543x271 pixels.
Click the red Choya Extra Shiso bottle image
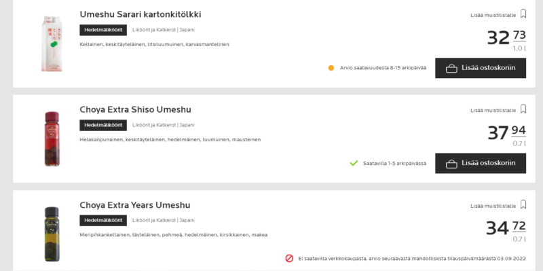(x=52, y=139)
